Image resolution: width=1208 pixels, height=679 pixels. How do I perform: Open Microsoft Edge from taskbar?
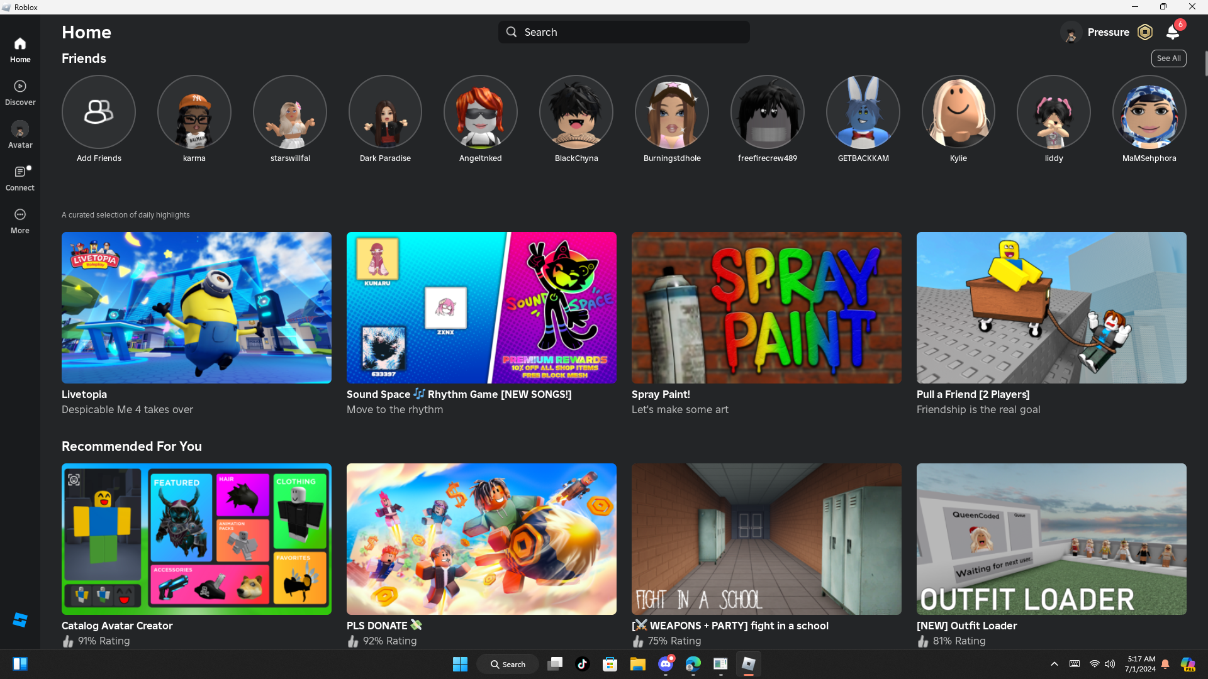[693, 664]
